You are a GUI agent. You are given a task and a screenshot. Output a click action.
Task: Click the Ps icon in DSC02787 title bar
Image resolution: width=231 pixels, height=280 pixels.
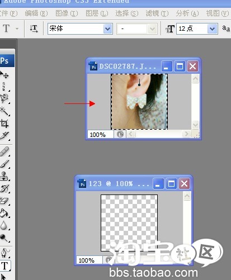click(x=93, y=66)
